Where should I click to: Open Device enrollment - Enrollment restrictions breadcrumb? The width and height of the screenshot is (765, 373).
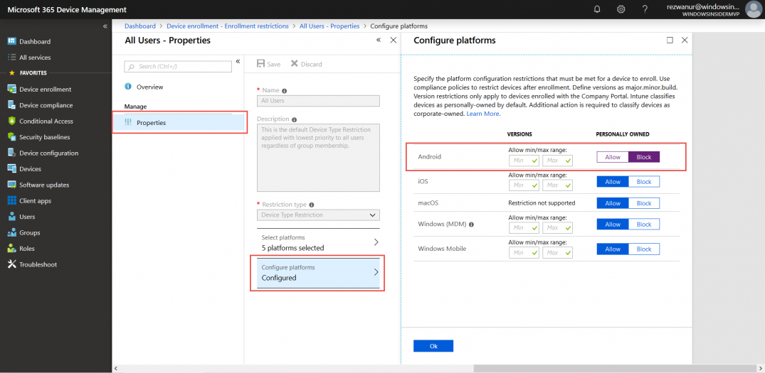(227, 26)
